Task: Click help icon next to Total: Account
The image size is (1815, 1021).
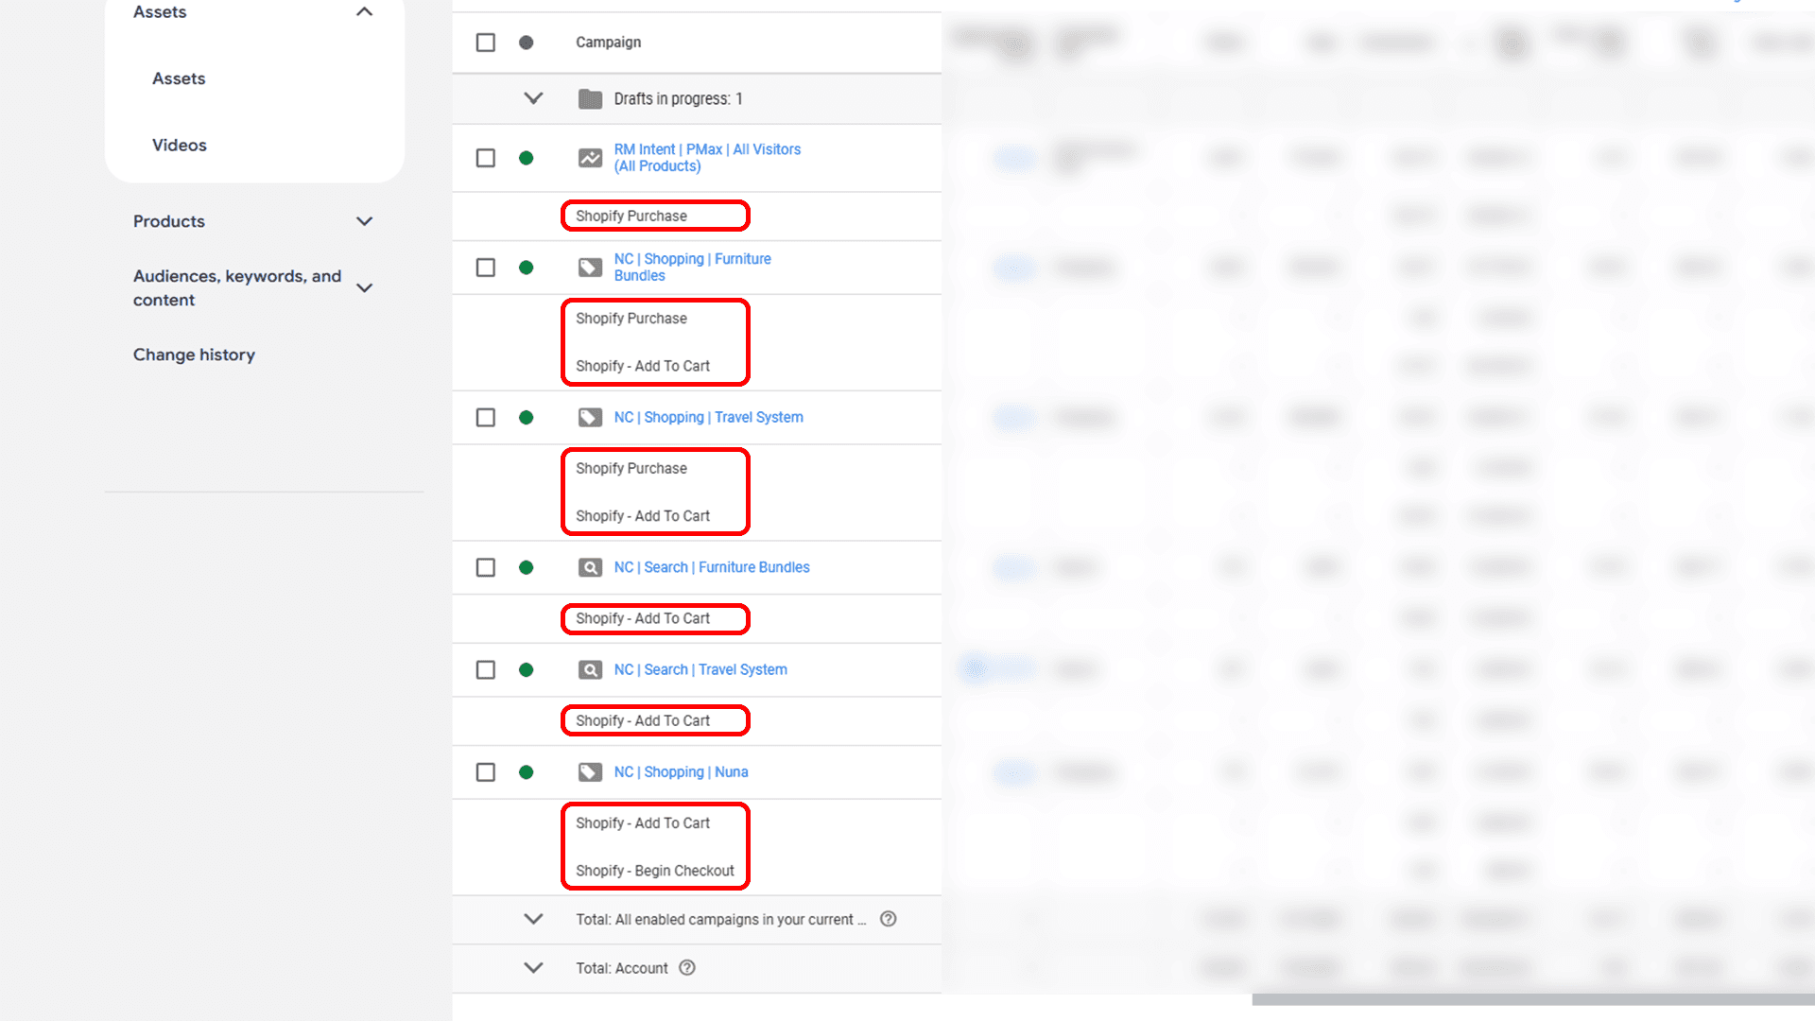Action: click(x=687, y=968)
